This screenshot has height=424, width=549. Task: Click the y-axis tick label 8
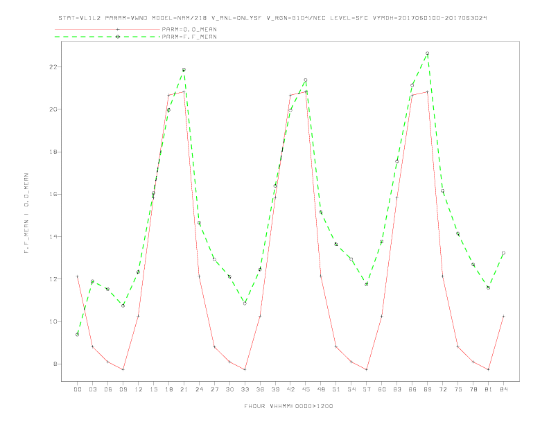tap(55, 364)
